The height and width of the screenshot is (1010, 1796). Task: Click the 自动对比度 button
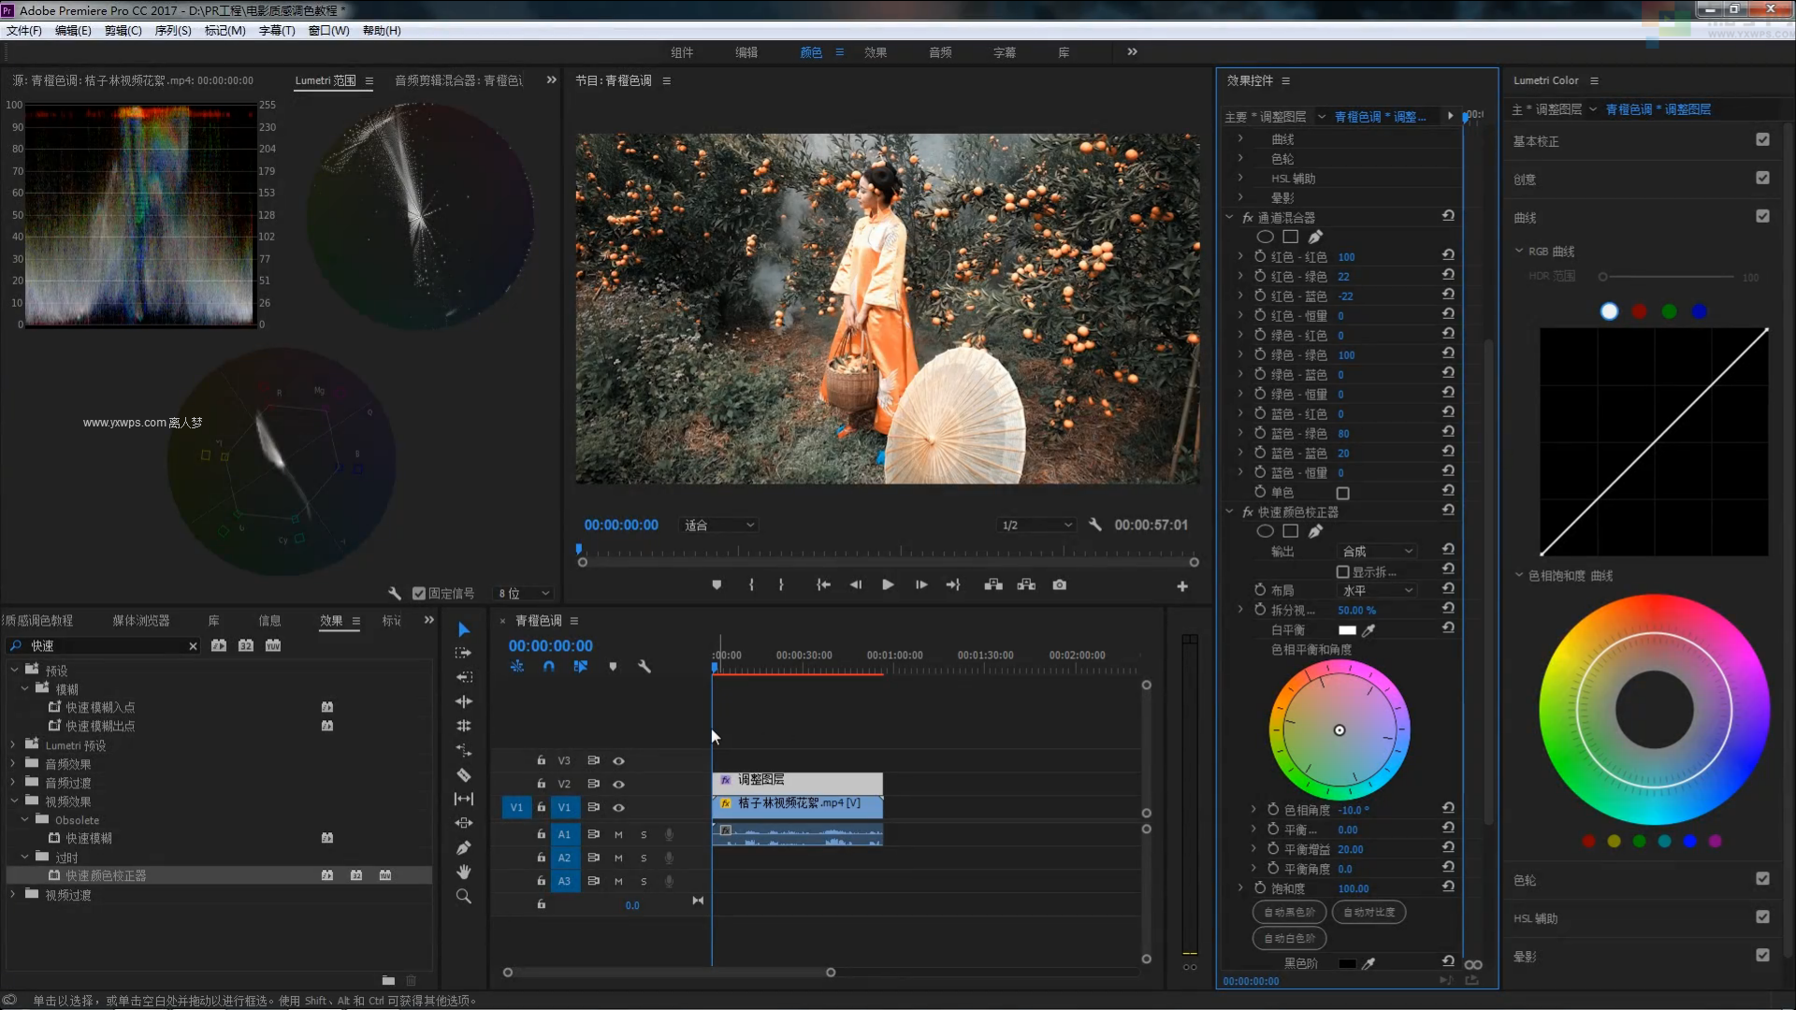pos(1369,912)
